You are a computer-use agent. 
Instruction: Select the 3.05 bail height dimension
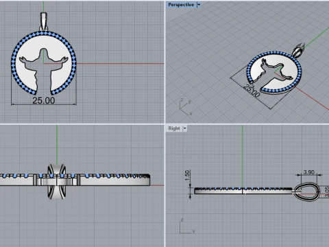326,191
